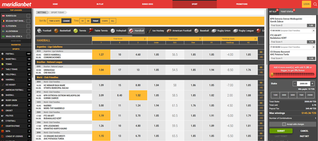The width and height of the screenshot is (318, 141).
Task: Toggle watch eye for HC Minaur Baia Mare
Action: [261, 83]
